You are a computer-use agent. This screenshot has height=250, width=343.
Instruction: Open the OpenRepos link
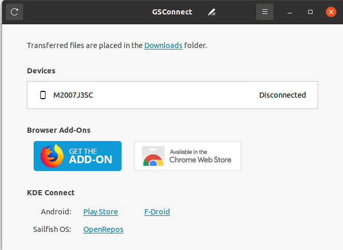pos(103,229)
